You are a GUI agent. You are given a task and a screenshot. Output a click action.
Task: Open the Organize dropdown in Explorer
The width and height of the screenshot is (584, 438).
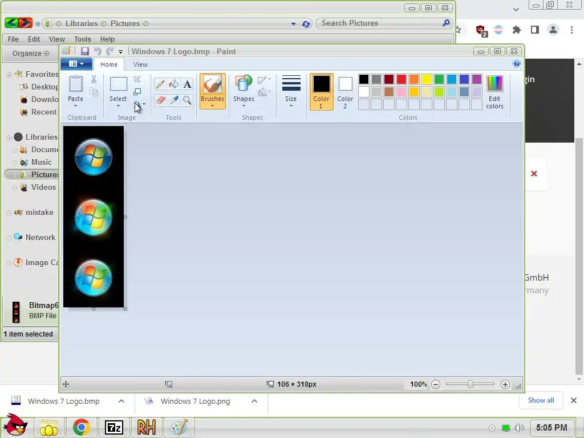point(31,53)
